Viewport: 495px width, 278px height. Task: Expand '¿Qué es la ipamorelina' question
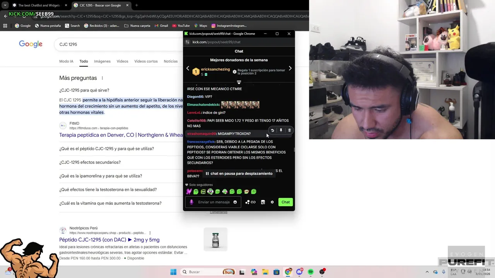[121, 176]
